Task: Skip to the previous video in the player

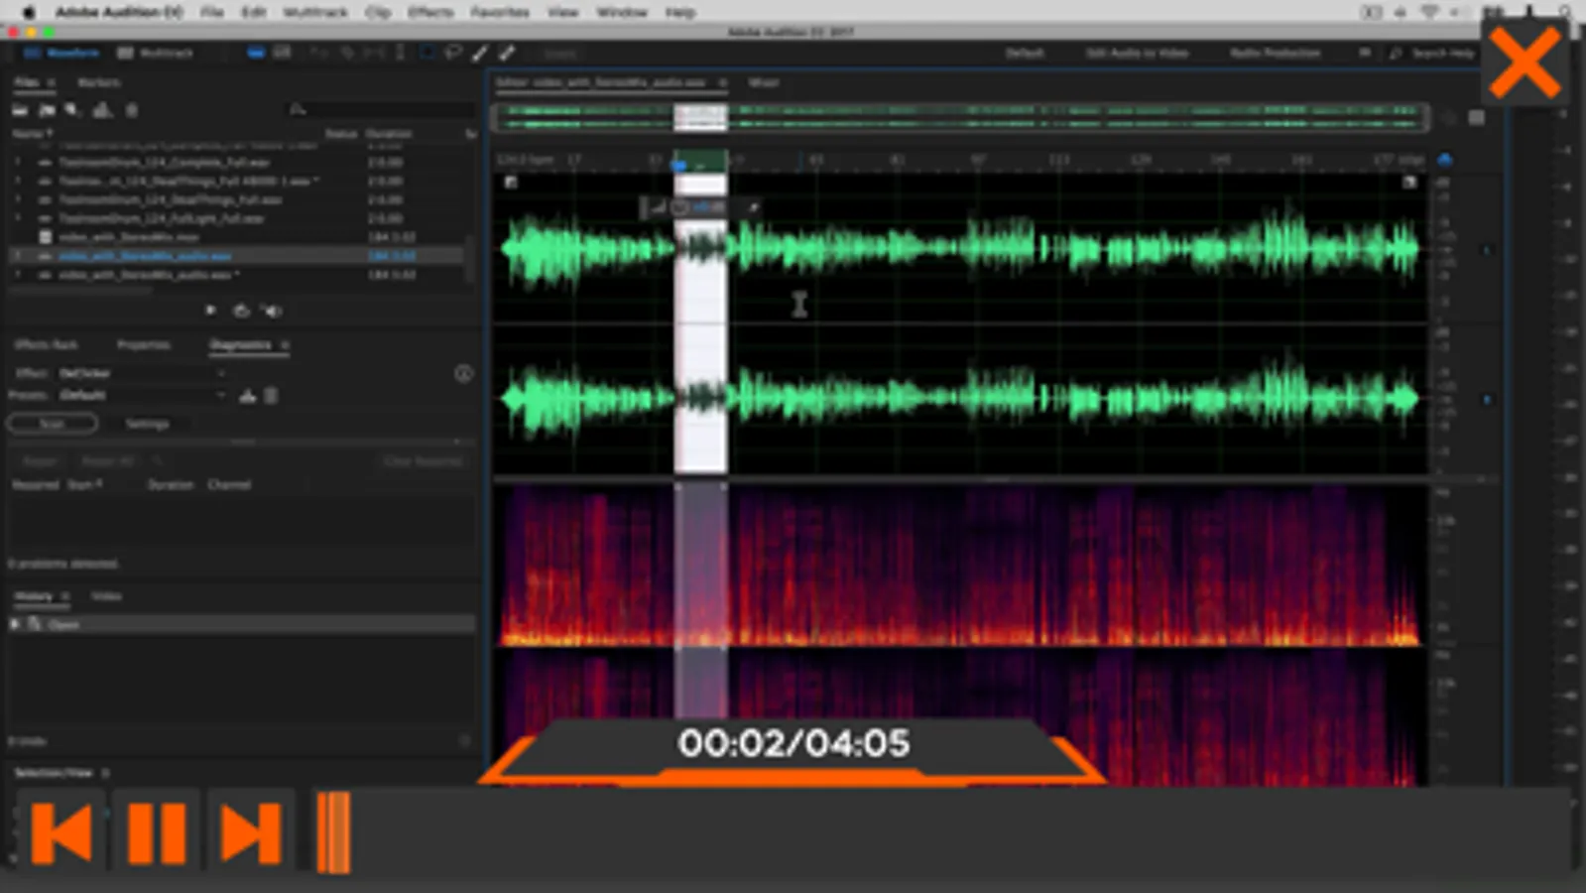Action: 61,832
